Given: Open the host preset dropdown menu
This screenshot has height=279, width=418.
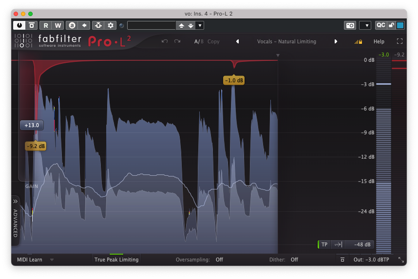Looking at the screenshot, I should 200,26.
